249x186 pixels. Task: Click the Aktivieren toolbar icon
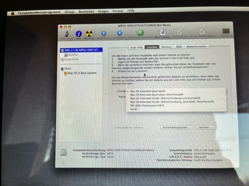coord(103,33)
